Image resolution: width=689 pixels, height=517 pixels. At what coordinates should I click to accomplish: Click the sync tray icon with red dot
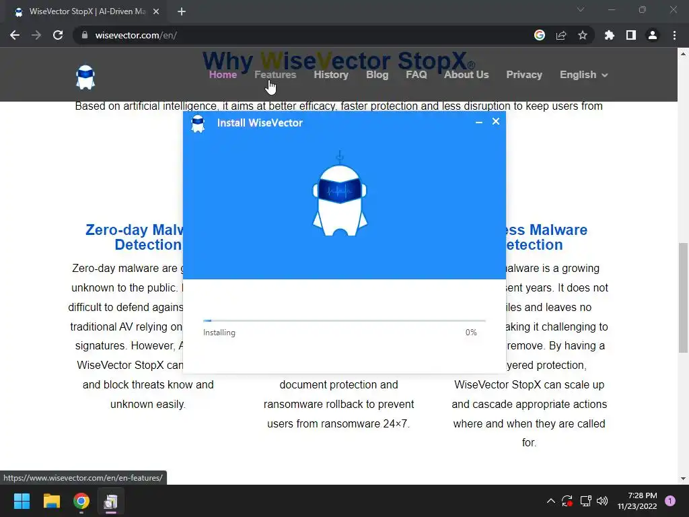(567, 501)
